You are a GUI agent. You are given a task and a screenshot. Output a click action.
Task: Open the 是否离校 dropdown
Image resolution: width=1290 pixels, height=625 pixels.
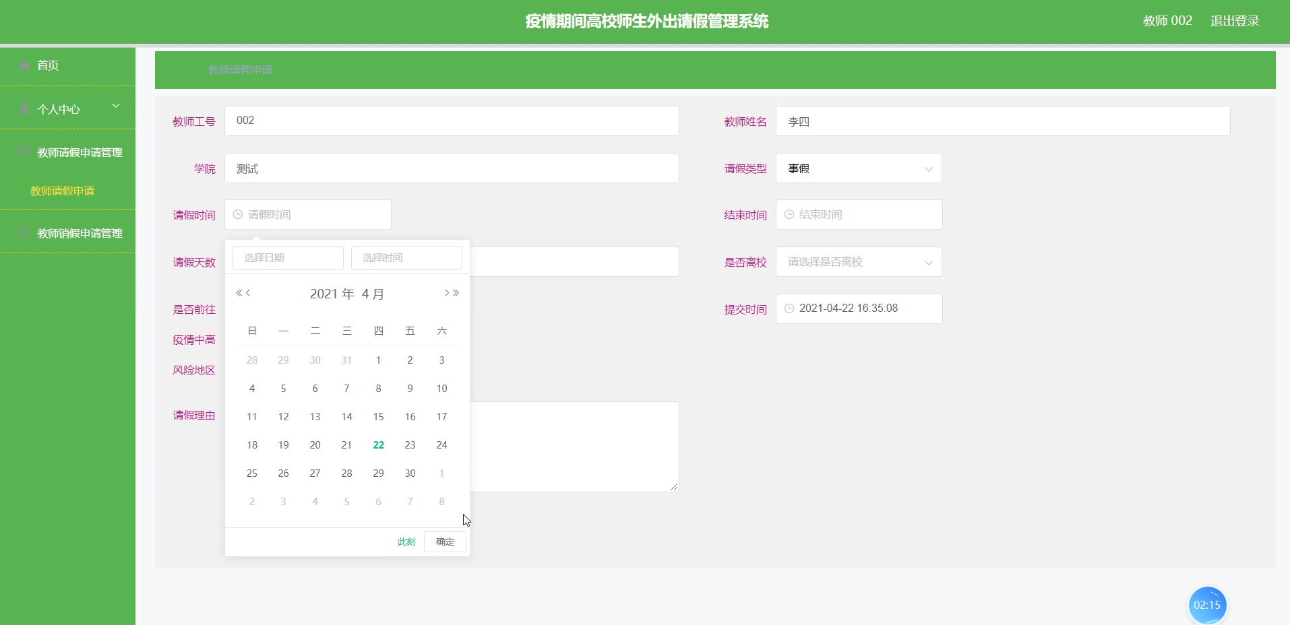pos(859,261)
